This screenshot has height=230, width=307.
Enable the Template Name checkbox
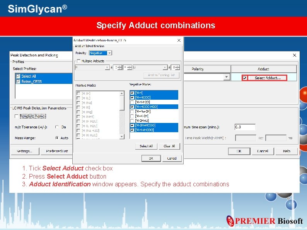coord(17,116)
